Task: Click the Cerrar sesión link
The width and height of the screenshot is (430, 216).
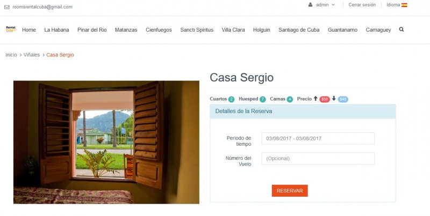Action: 362,5
